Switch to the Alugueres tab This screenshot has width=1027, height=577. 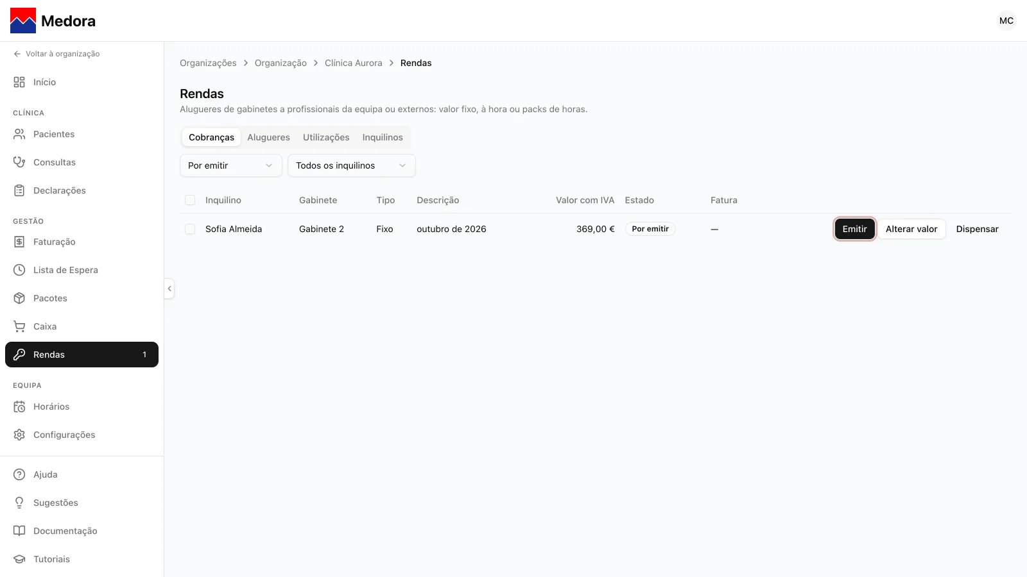[268, 137]
